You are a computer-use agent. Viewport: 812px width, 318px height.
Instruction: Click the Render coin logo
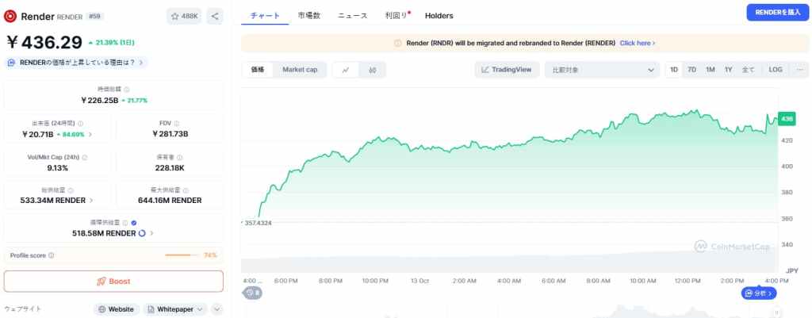(10, 15)
